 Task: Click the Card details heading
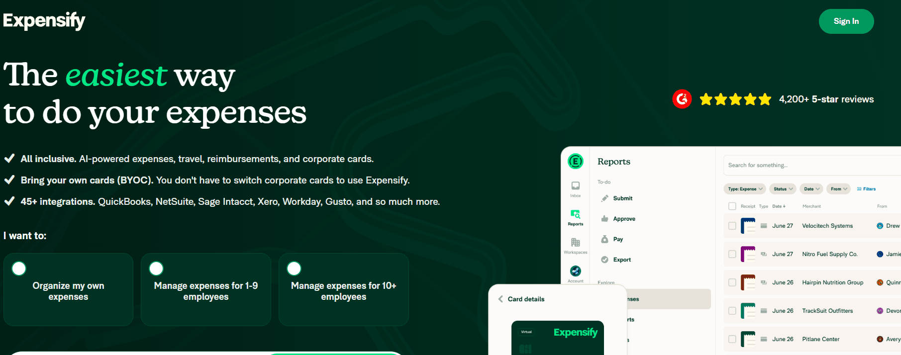click(x=526, y=299)
